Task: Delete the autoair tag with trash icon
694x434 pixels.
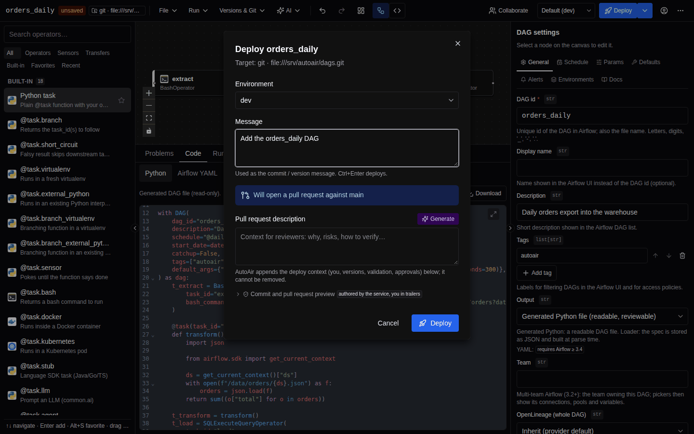Action: pyautogui.click(x=682, y=256)
